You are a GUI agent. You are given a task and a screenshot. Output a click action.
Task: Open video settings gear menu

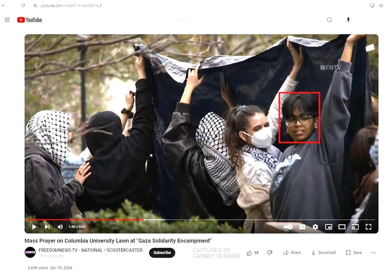coord(315,227)
